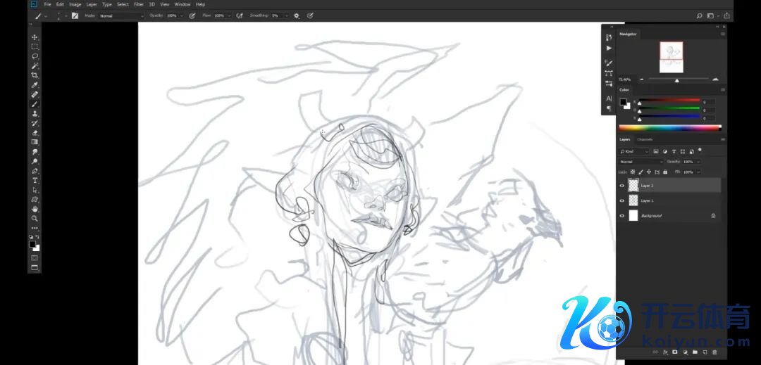761x365 pixels.
Task: Switch to the Hand tool
Action: click(x=35, y=209)
